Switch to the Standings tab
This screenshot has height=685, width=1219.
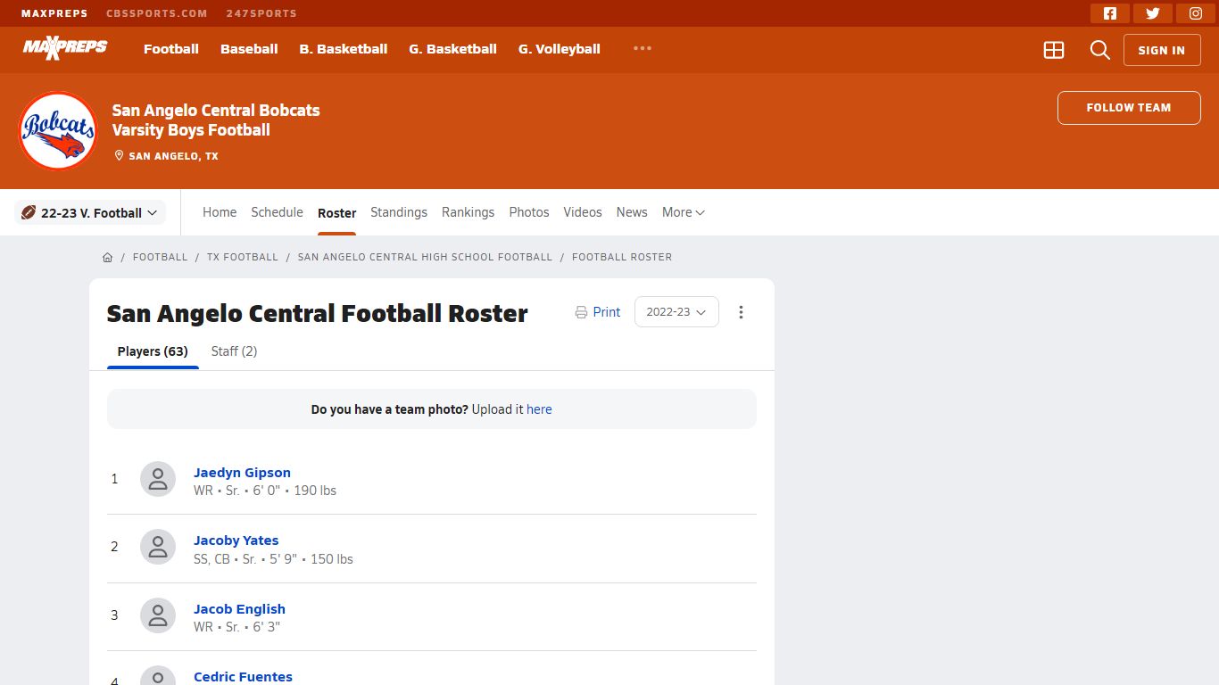point(399,212)
